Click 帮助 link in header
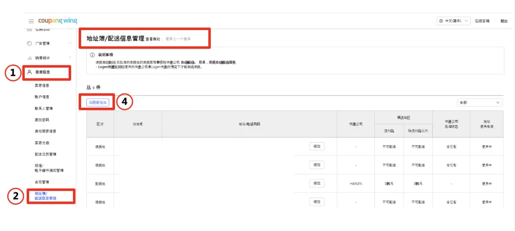 coord(504,21)
